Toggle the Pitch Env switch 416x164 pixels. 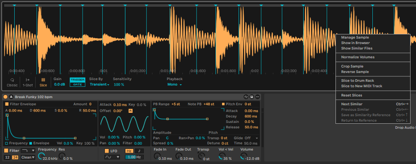click(223, 104)
